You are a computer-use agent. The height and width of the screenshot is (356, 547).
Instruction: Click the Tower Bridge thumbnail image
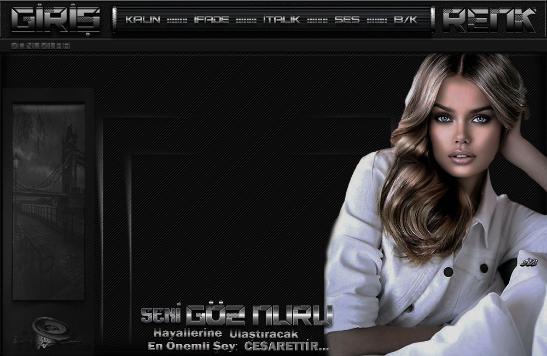(49, 202)
